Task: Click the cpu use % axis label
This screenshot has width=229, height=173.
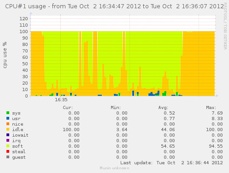Action: [5, 55]
